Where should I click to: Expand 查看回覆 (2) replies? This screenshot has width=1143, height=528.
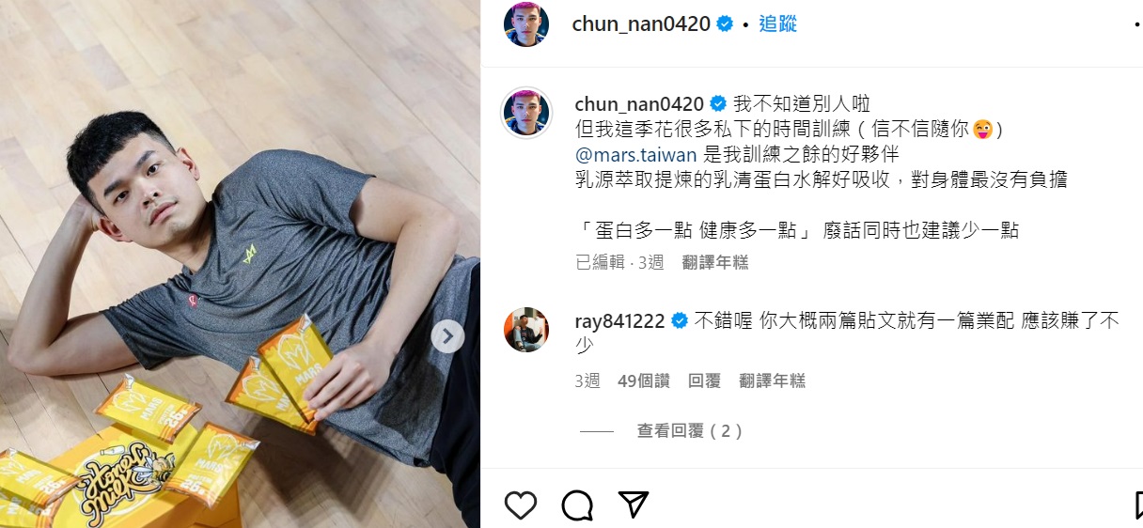click(x=690, y=431)
